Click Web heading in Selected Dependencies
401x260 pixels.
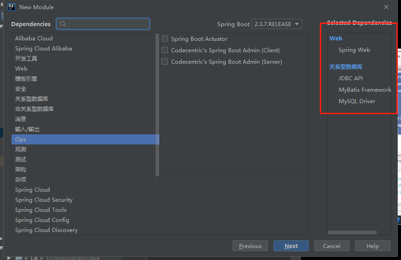click(335, 39)
